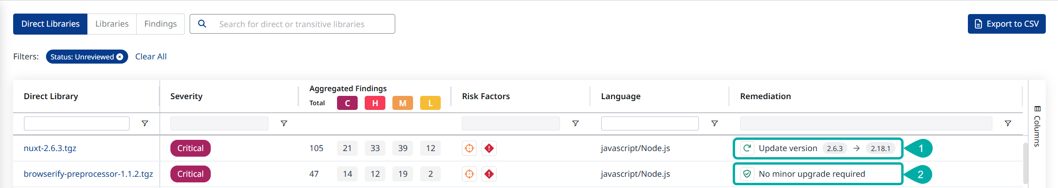The image size is (1058, 188).
Task: Open the Language column filter menu
Action: 714,123
